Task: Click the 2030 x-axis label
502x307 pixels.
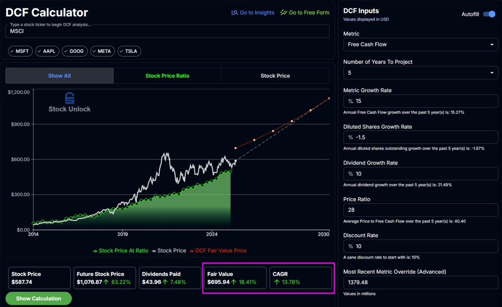Action: (323, 235)
